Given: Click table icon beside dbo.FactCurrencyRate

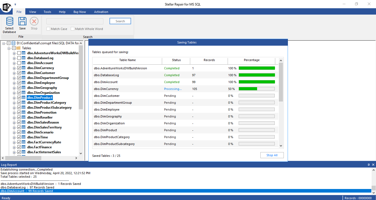Looking at the screenshot, I should [x=24, y=142].
